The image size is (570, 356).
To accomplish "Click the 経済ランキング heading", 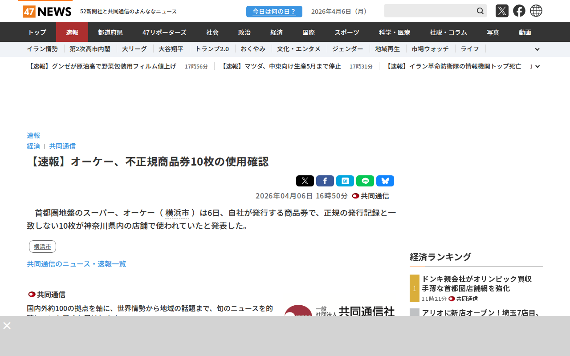I will 440,257.
